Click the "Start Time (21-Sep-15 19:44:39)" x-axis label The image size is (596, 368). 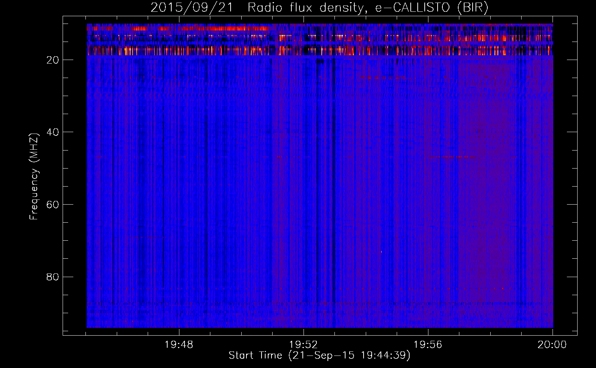pyautogui.click(x=319, y=355)
